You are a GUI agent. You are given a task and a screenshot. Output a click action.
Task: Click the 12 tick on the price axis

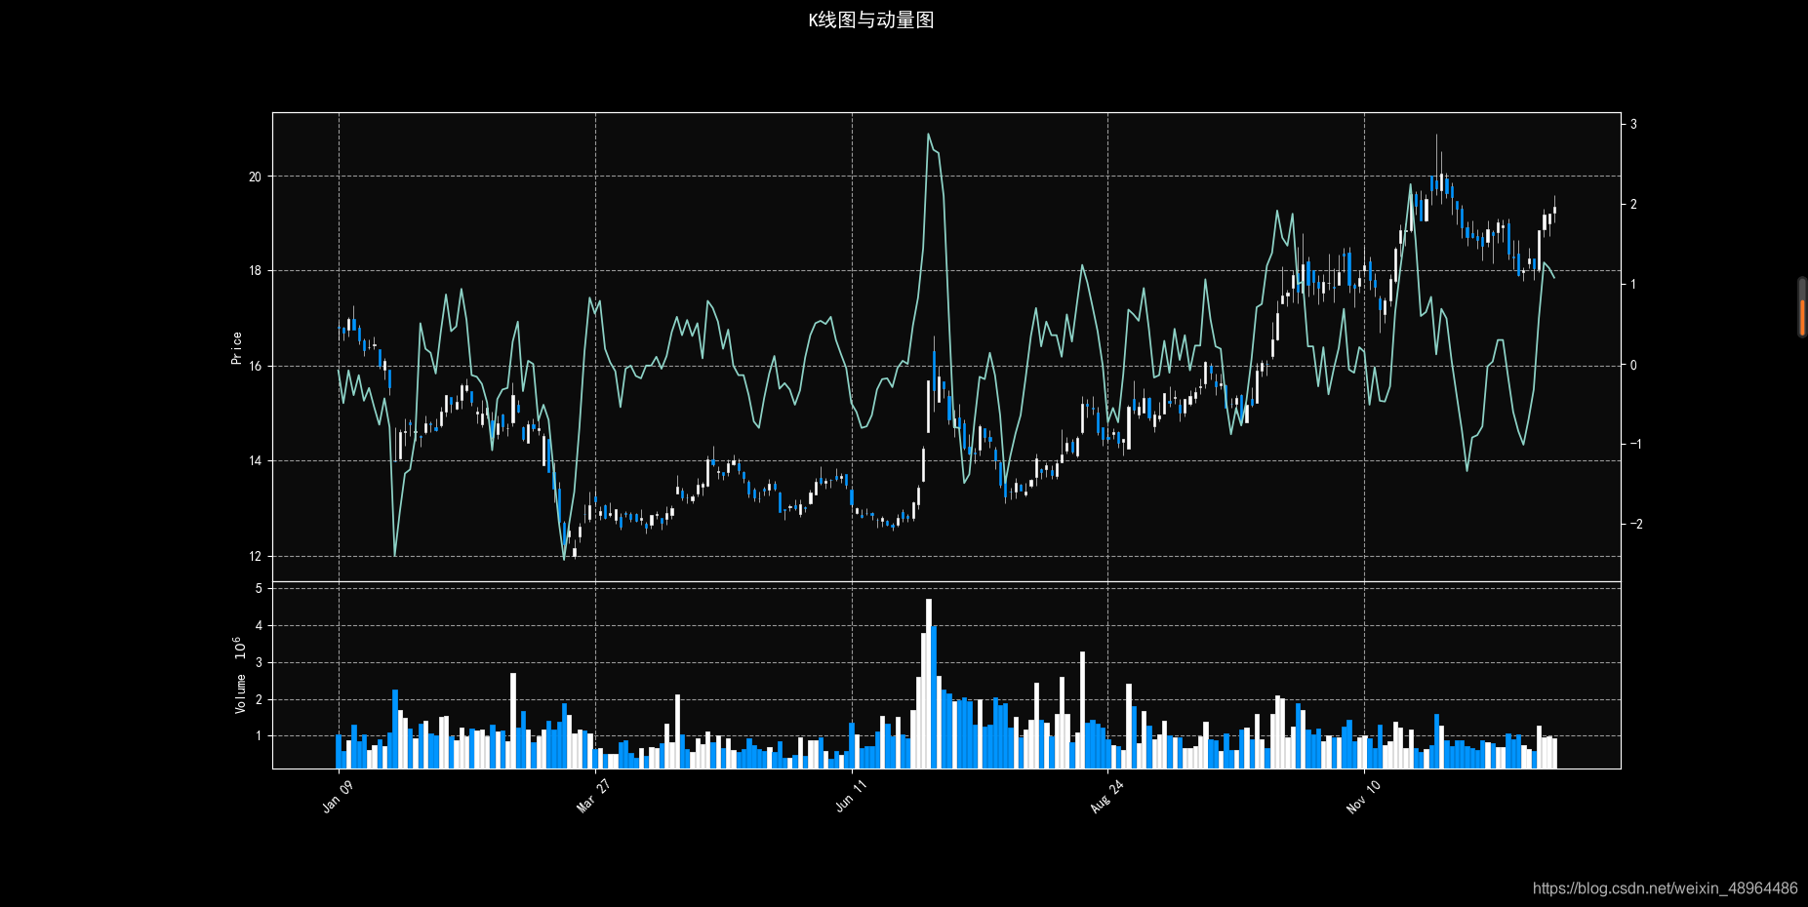(x=256, y=557)
